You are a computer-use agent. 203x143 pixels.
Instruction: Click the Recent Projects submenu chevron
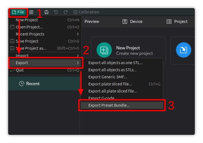click(x=78, y=34)
